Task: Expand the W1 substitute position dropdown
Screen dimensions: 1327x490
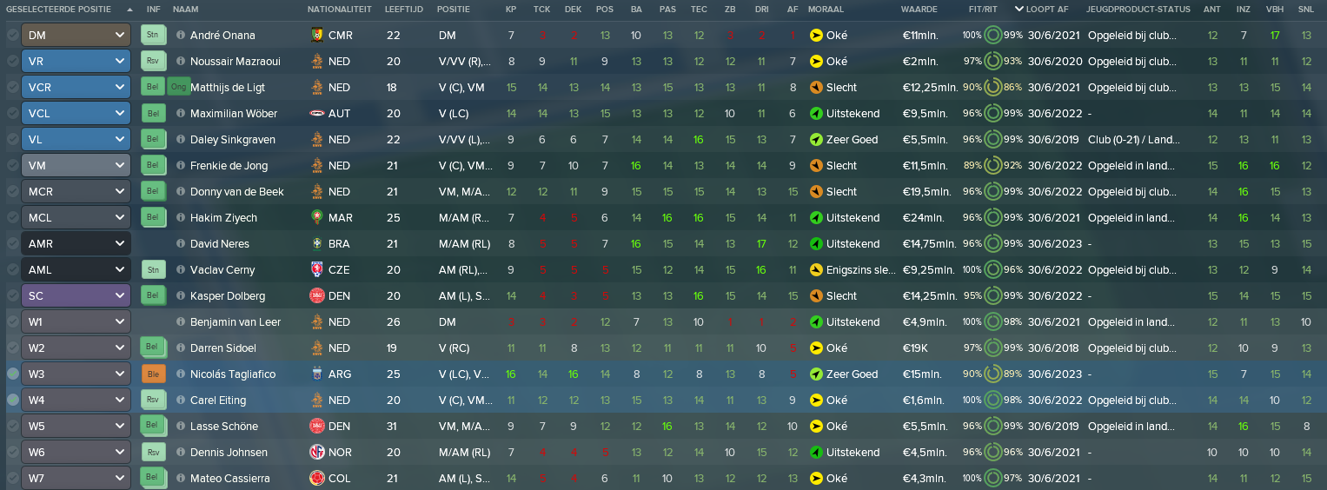Action: coord(76,322)
